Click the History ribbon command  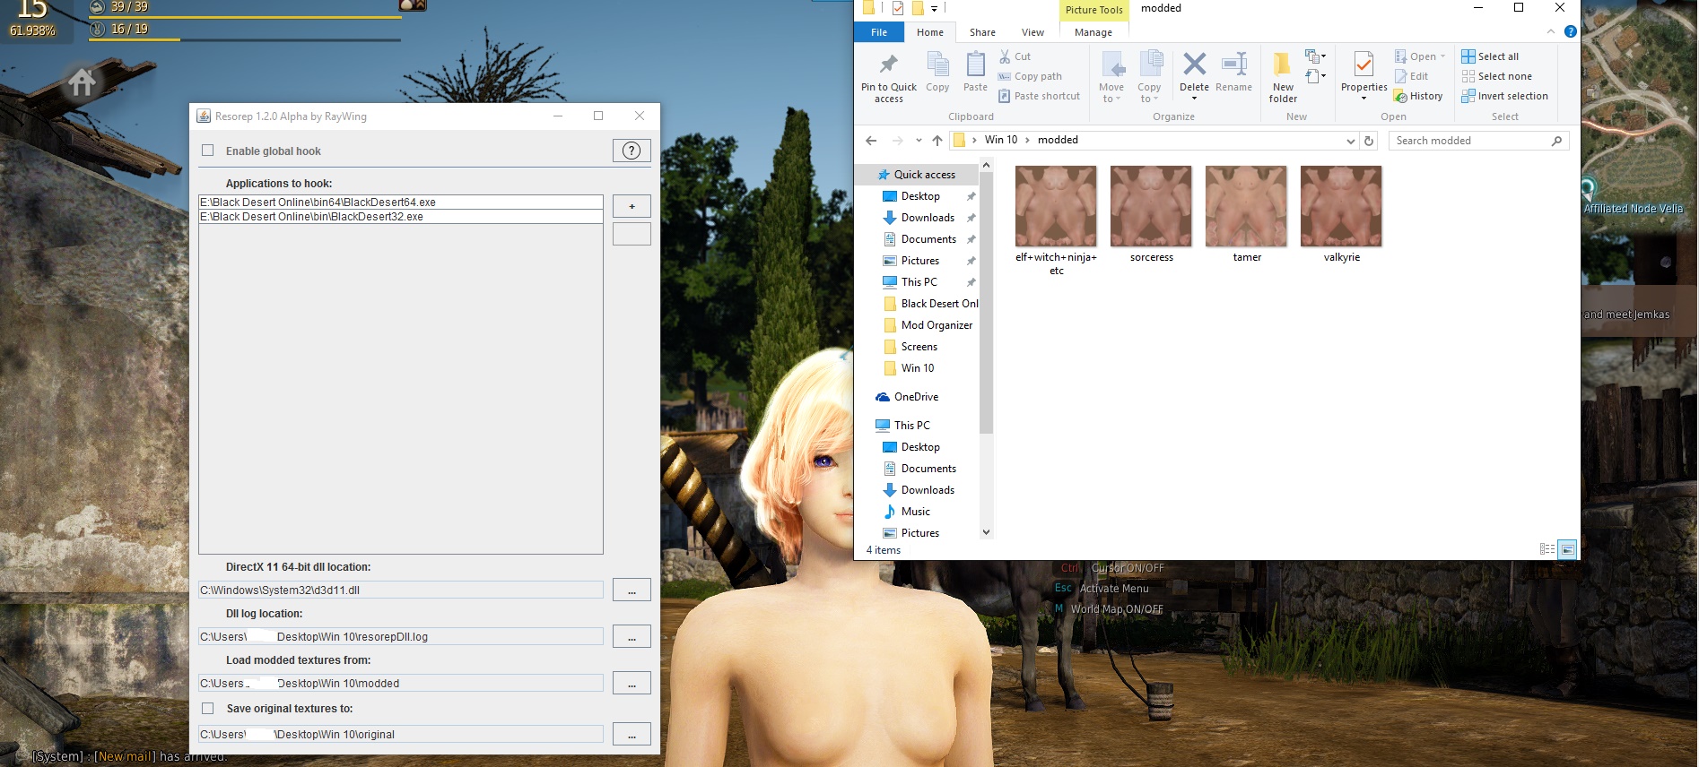pyautogui.click(x=1418, y=96)
